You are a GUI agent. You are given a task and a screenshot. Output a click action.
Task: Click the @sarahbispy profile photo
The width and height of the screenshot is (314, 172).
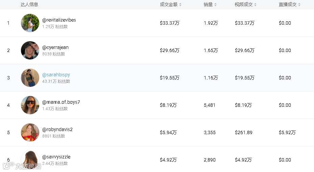coord(30,78)
